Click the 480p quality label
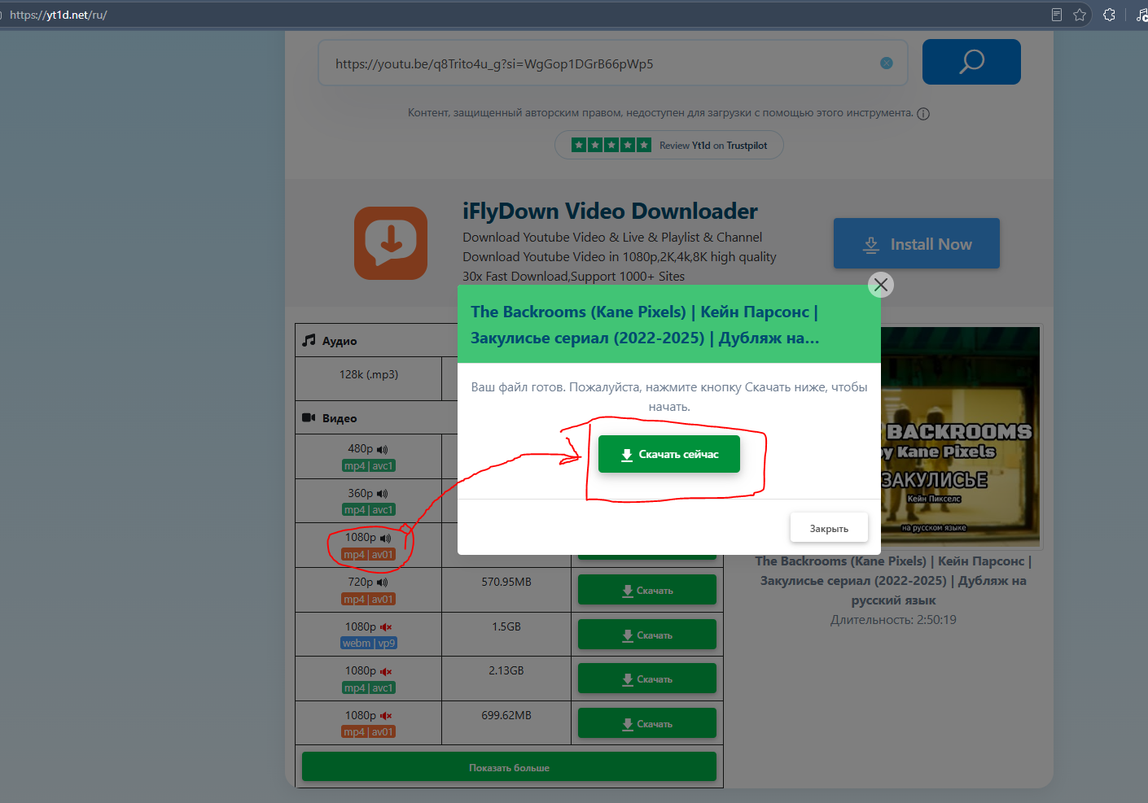The height and width of the screenshot is (803, 1148). point(361,448)
